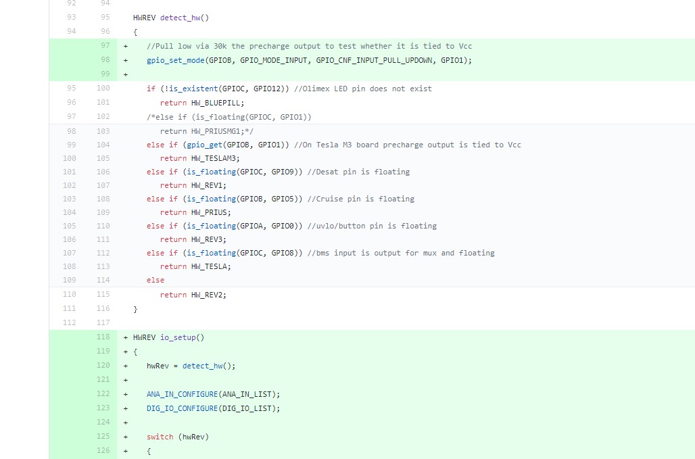The width and height of the screenshot is (695, 459).
Task: Click the gpio_get function call
Action: pyautogui.click(x=203, y=145)
